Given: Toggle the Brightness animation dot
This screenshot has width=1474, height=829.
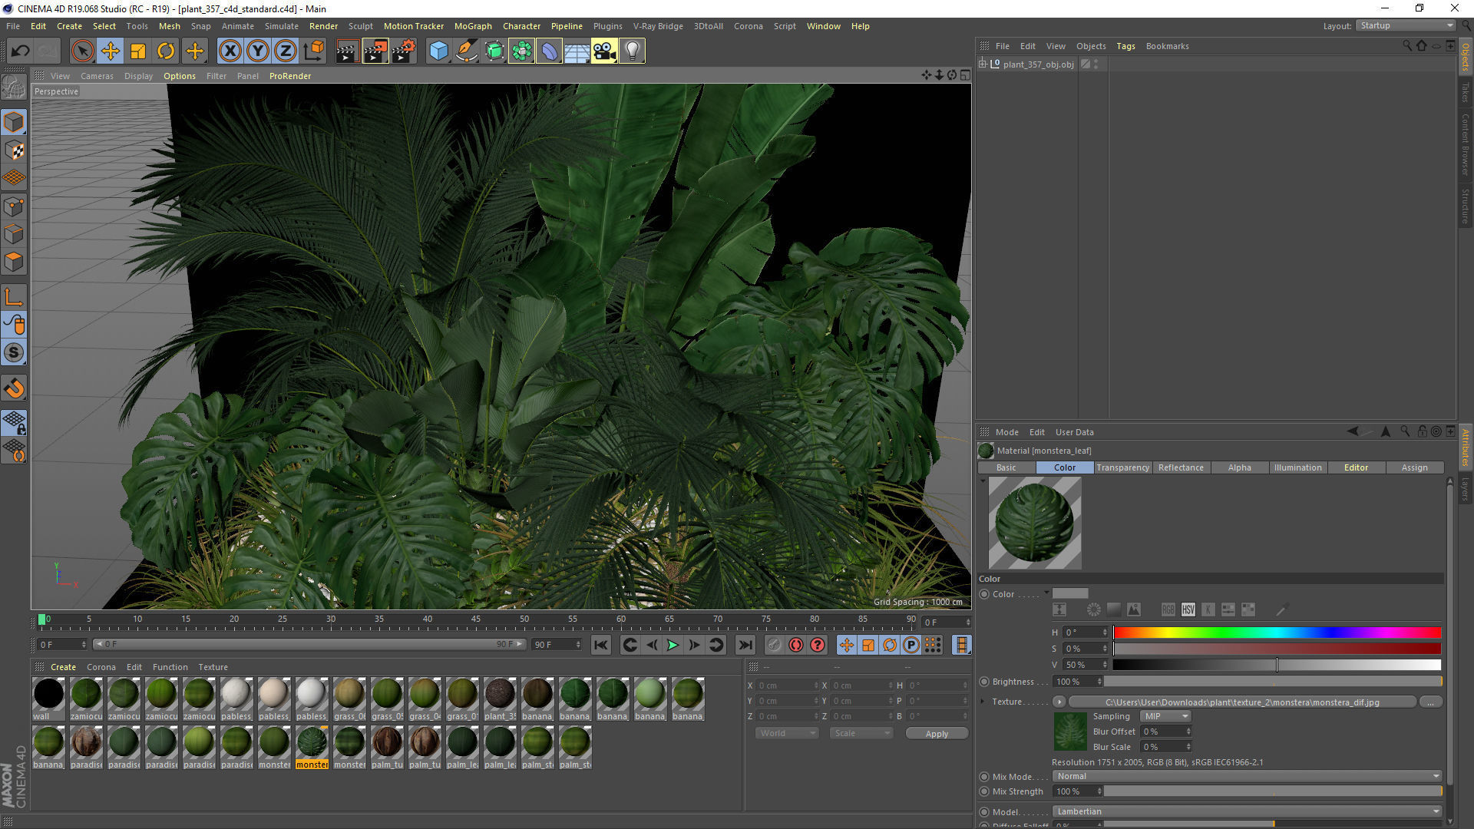Looking at the screenshot, I should 984,682.
